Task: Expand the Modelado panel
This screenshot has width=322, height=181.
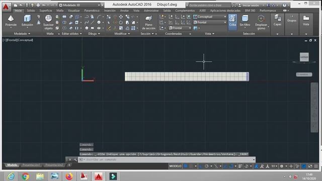Action: (22, 34)
